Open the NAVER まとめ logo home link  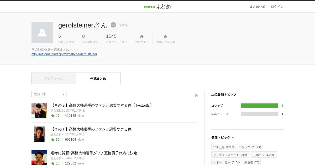coord(157,7)
